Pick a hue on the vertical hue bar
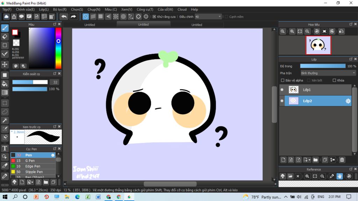The width and height of the screenshot is (358, 201). coord(58,48)
